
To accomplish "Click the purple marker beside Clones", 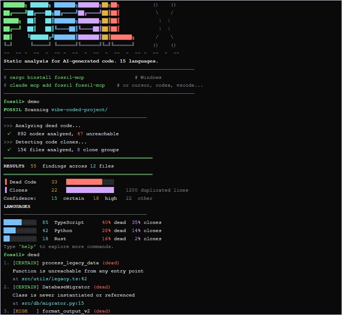I will 6,190.
